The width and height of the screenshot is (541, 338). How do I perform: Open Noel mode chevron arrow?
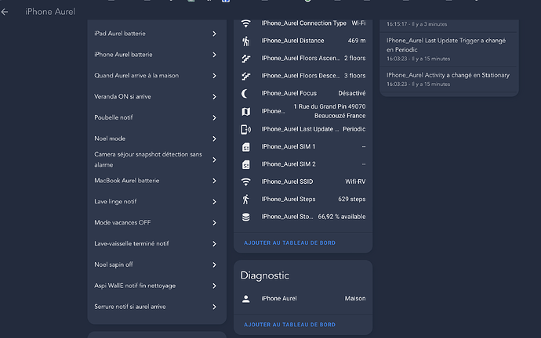point(214,138)
